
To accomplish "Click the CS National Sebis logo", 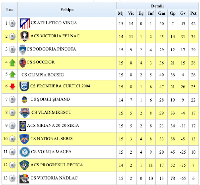I will coord(24,139).
